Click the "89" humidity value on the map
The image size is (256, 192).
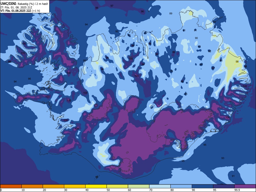[171, 13]
